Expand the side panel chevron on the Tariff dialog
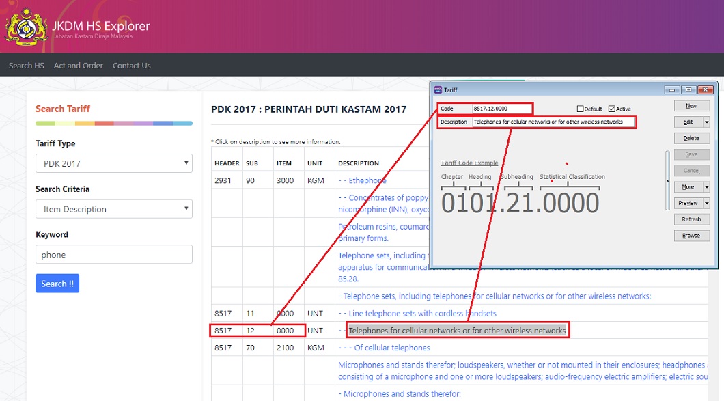Screen dimensions: 724x401 (667, 181)
